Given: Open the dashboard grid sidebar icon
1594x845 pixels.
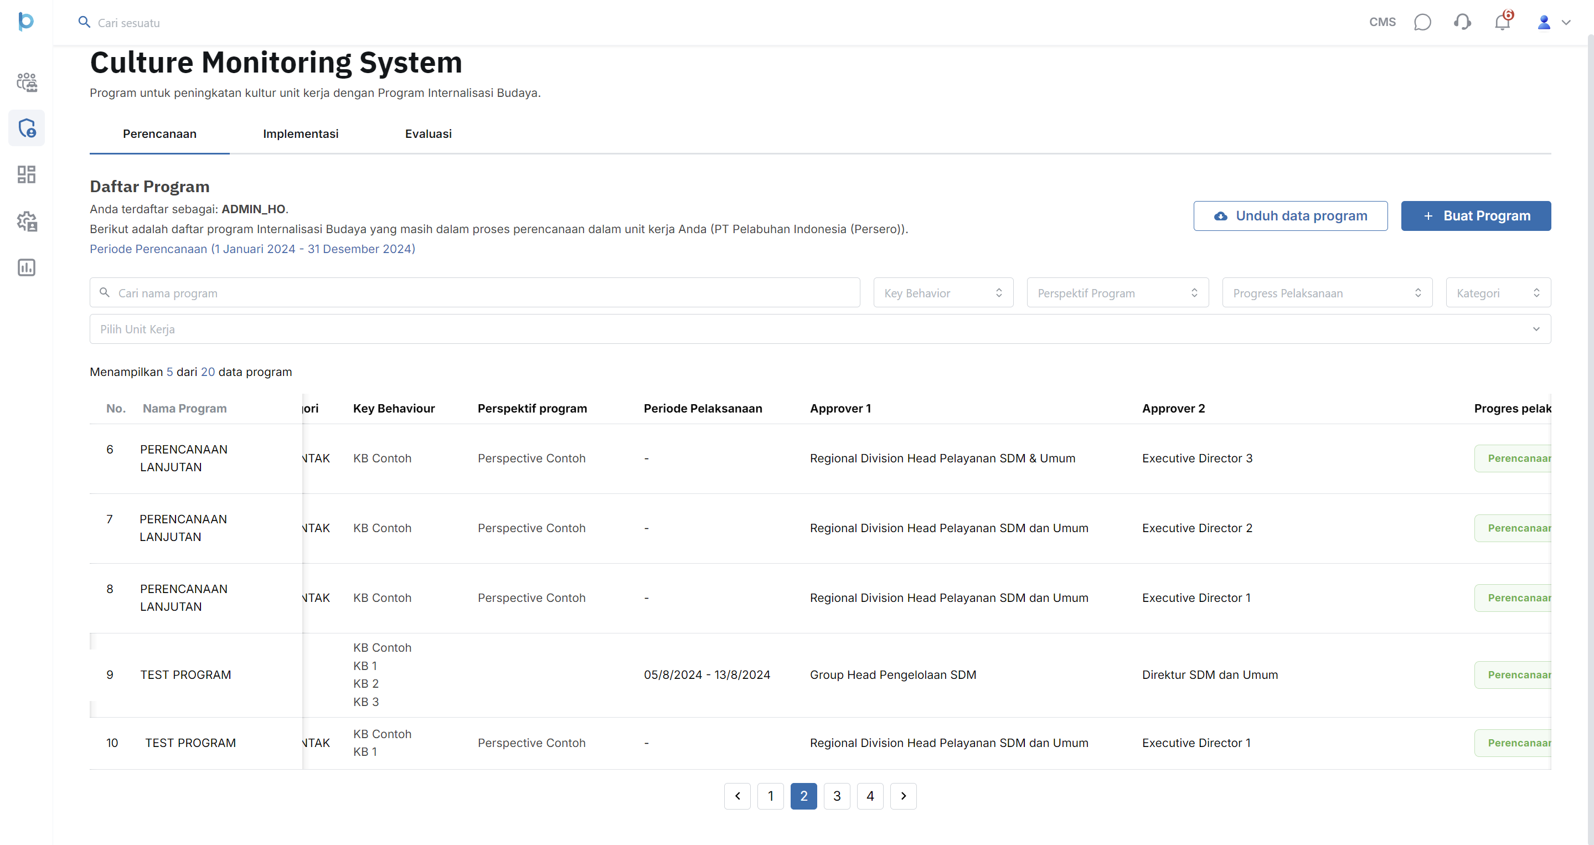Looking at the screenshot, I should click(27, 174).
